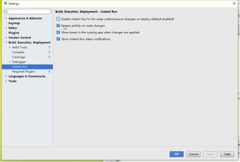The image size is (240, 162).
Task: Select Build, Execution, Deployment category
Action: (29, 42)
